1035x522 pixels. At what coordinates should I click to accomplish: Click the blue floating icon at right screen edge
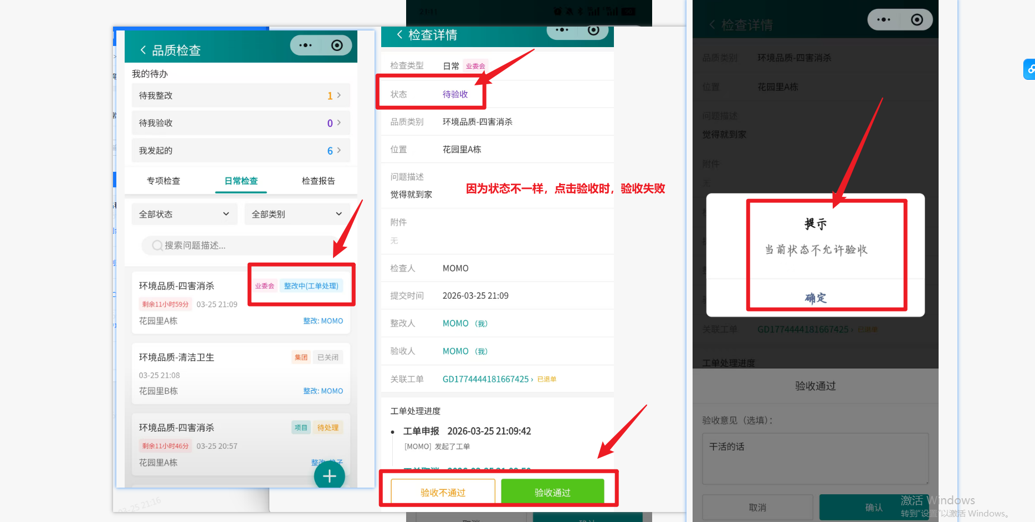(1029, 69)
